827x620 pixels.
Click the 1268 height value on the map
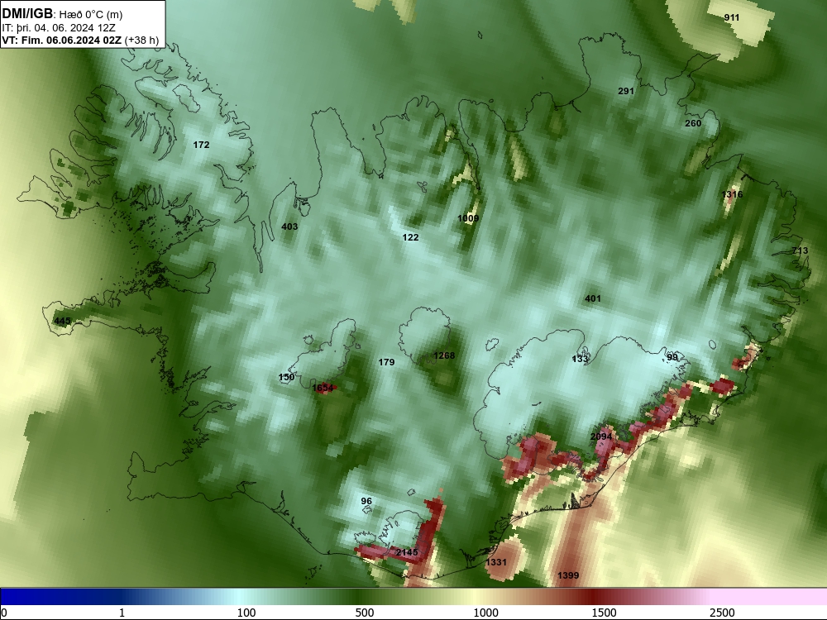pyautogui.click(x=443, y=355)
